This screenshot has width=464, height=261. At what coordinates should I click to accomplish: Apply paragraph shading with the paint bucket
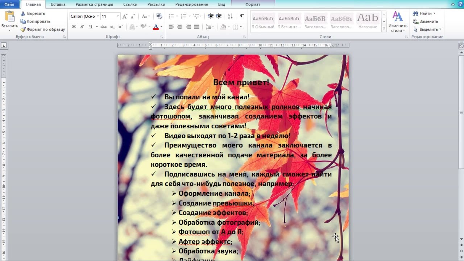223,27
